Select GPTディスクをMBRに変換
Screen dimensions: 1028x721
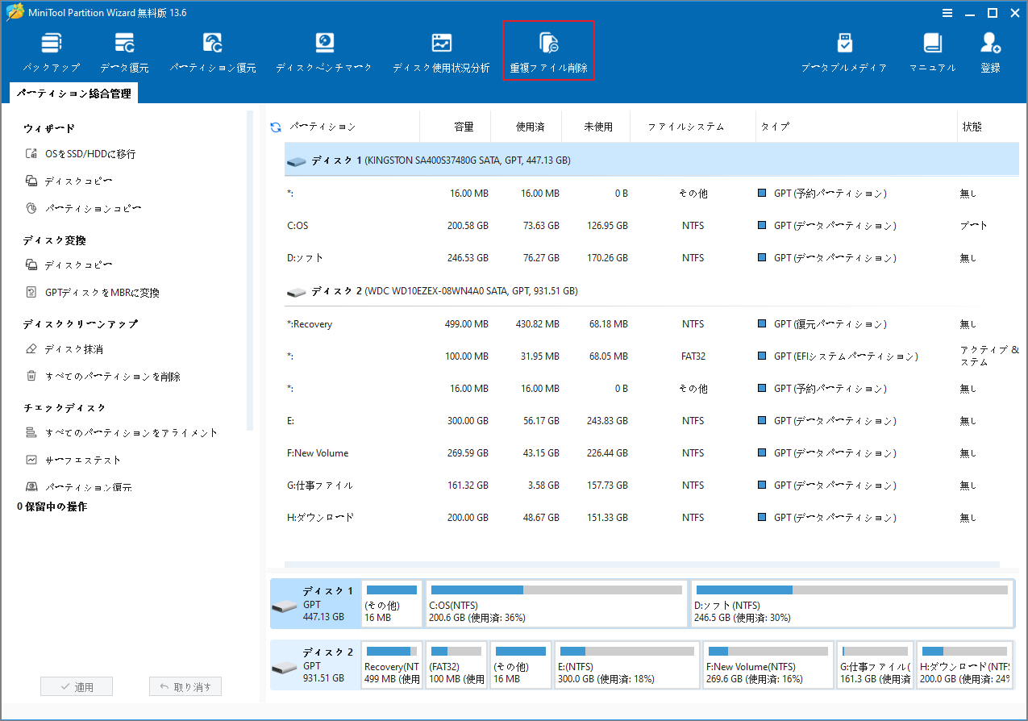(92, 293)
